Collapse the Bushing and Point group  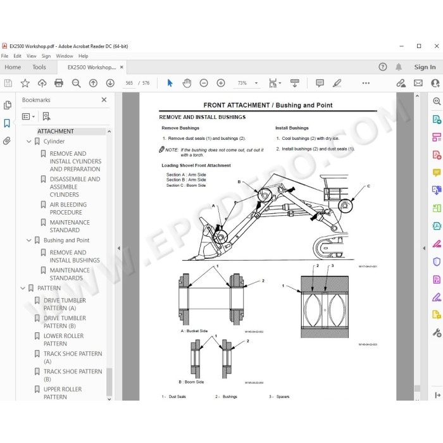[x=29, y=240]
